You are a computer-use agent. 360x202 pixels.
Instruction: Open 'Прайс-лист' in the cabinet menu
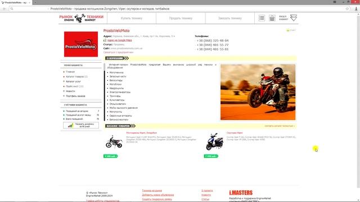click(75, 86)
